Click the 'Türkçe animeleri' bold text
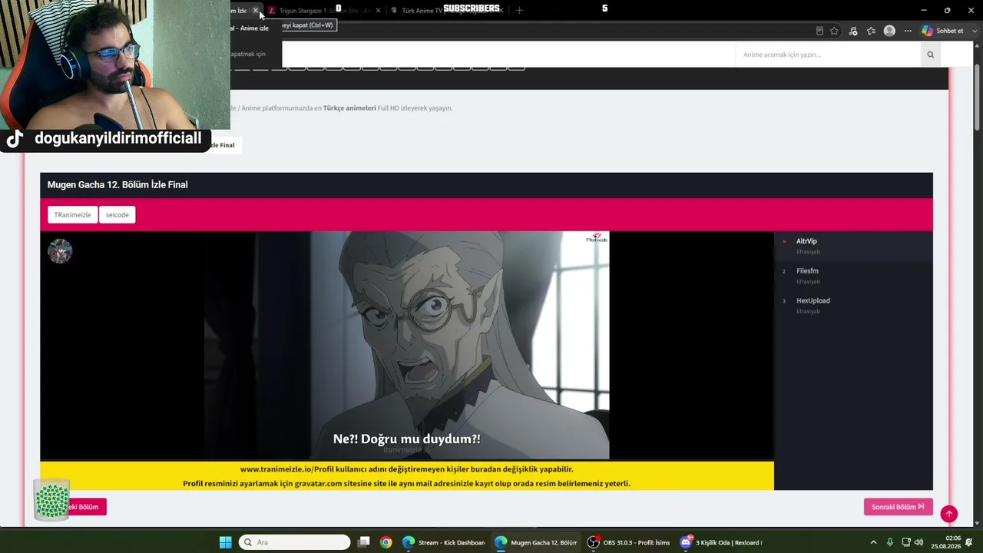Image resolution: width=983 pixels, height=553 pixels. tap(349, 108)
